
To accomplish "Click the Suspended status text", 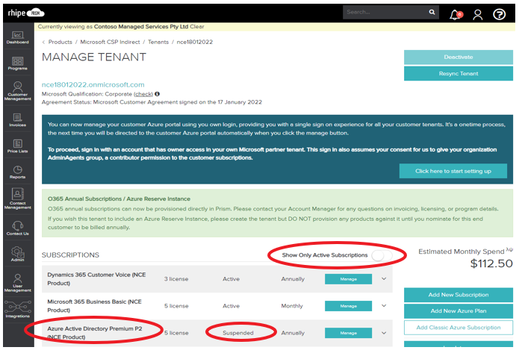I will (x=238, y=333).
